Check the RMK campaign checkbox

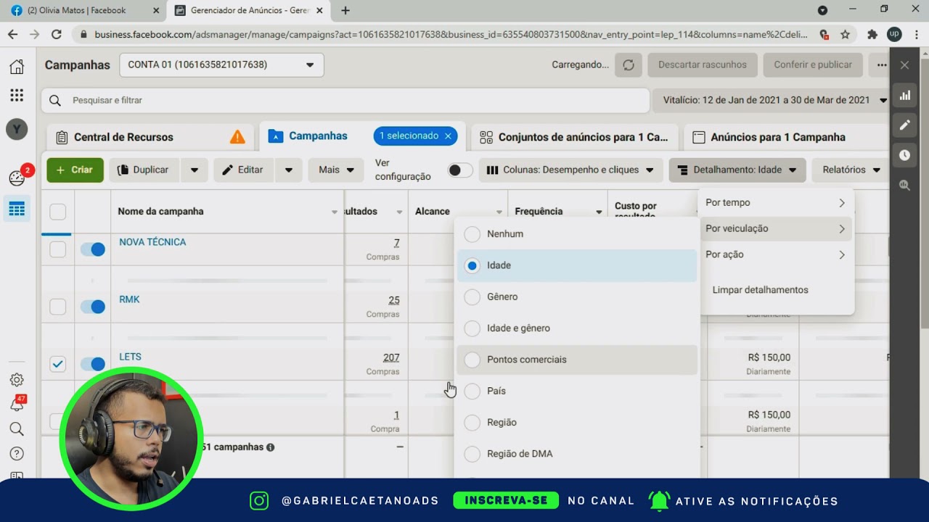(57, 307)
